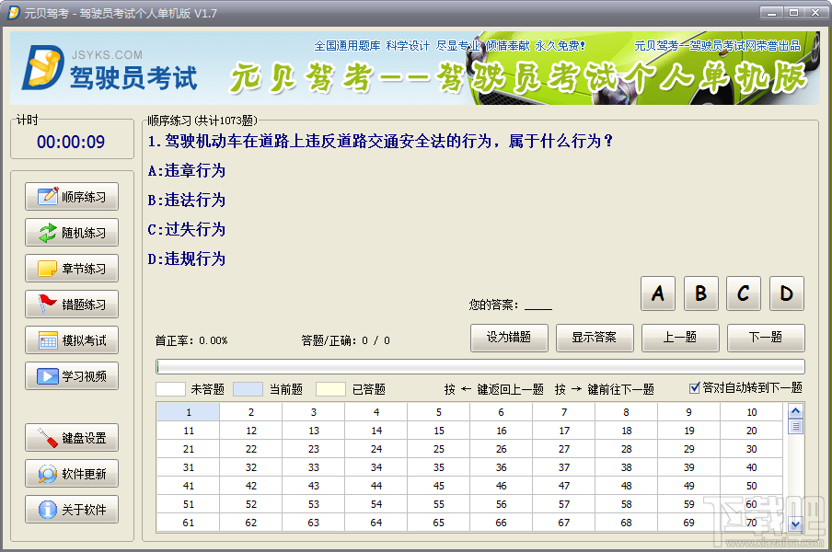Open 学习视频 learning videos
This screenshot has width=832, height=552.
(x=71, y=375)
